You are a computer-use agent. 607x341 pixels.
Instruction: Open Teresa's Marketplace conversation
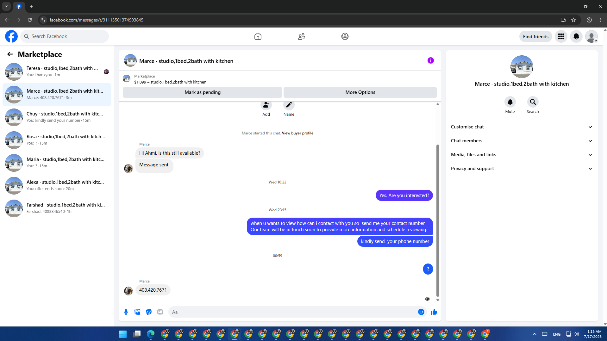tap(57, 72)
